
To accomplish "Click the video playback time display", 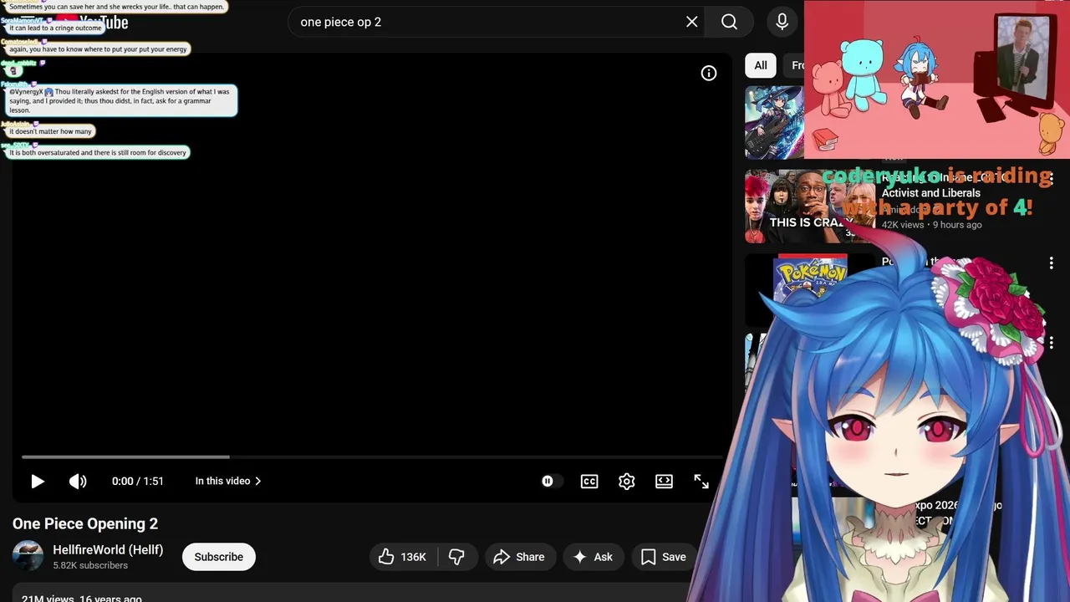I will (x=138, y=481).
